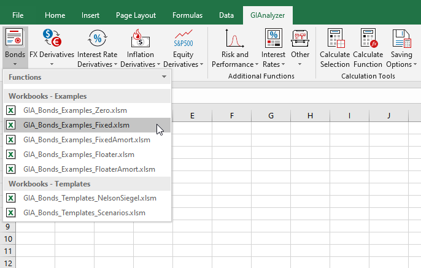Viewport: 421px width, 268px height.
Task: Open the Other dropdown arrow
Action: (300, 64)
